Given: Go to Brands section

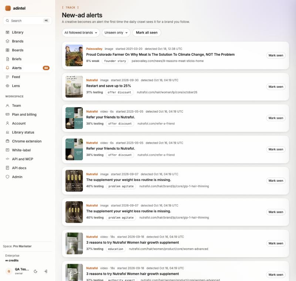Looking at the screenshot, I should (x=27, y=41).
